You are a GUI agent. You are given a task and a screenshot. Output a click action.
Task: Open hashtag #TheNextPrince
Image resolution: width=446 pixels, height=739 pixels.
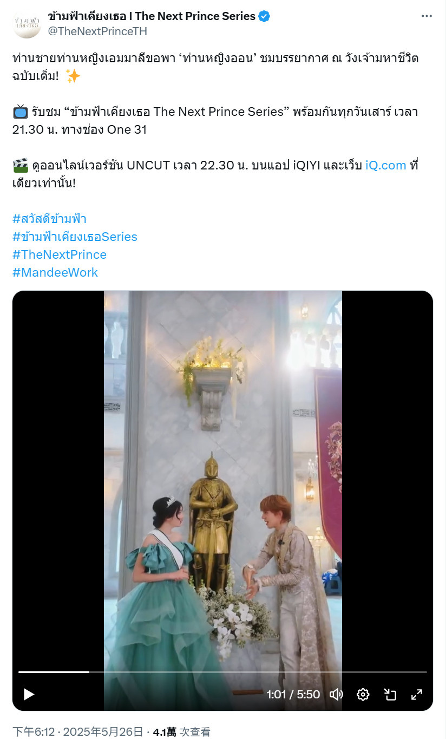coord(60,254)
